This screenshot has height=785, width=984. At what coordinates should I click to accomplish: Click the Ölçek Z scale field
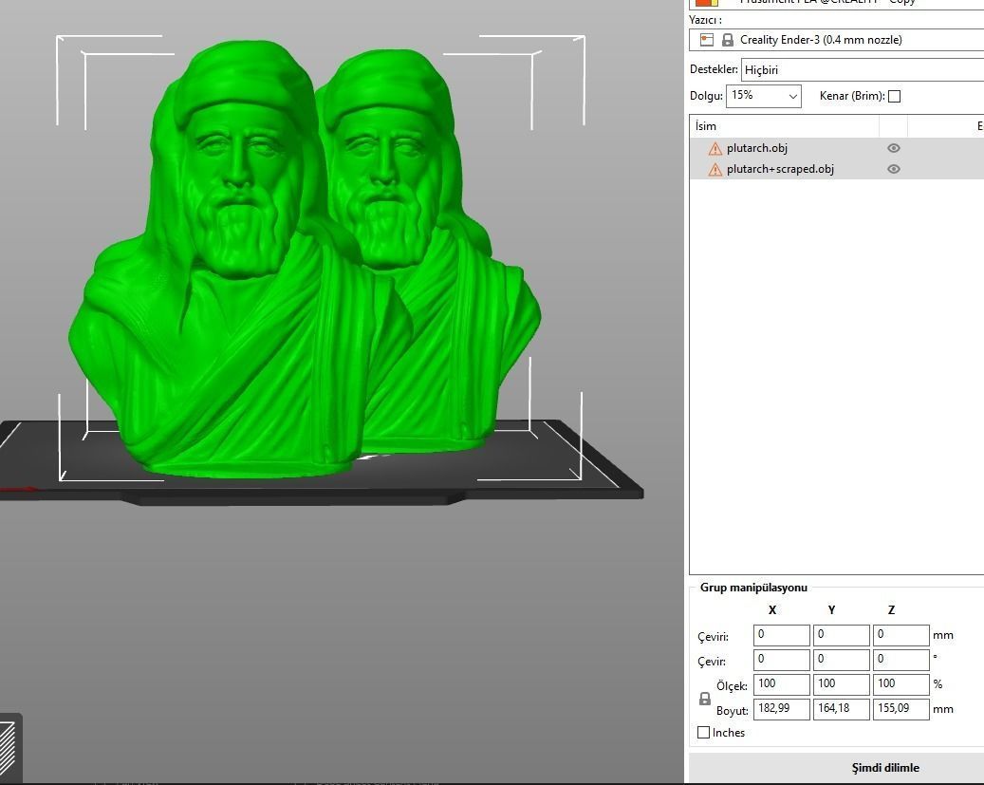900,683
